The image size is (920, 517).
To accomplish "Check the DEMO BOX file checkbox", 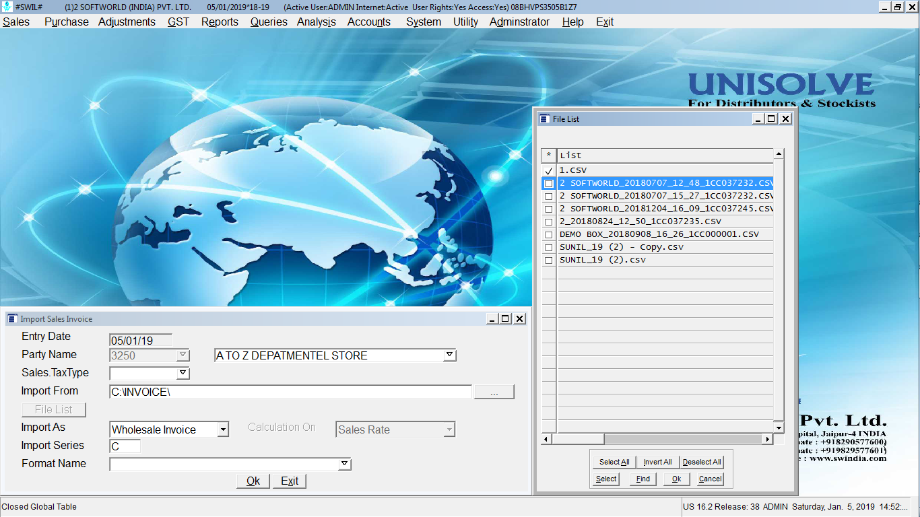I will tap(549, 235).
